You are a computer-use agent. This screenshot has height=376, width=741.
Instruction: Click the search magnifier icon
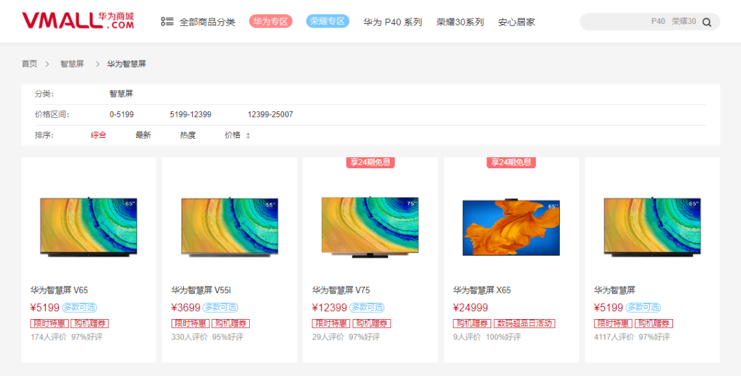707,22
